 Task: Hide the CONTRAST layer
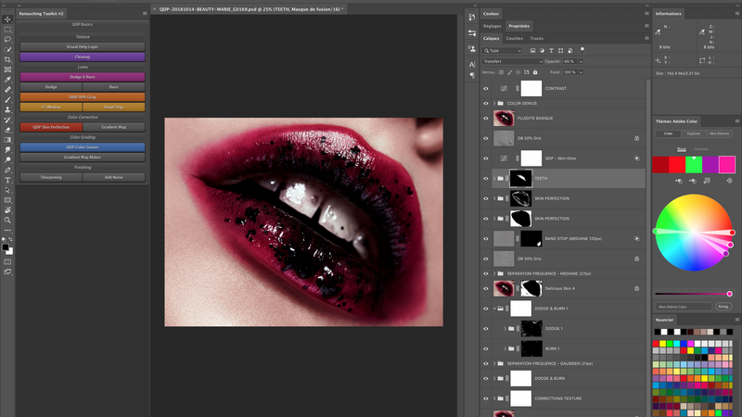[x=485, y=88]
